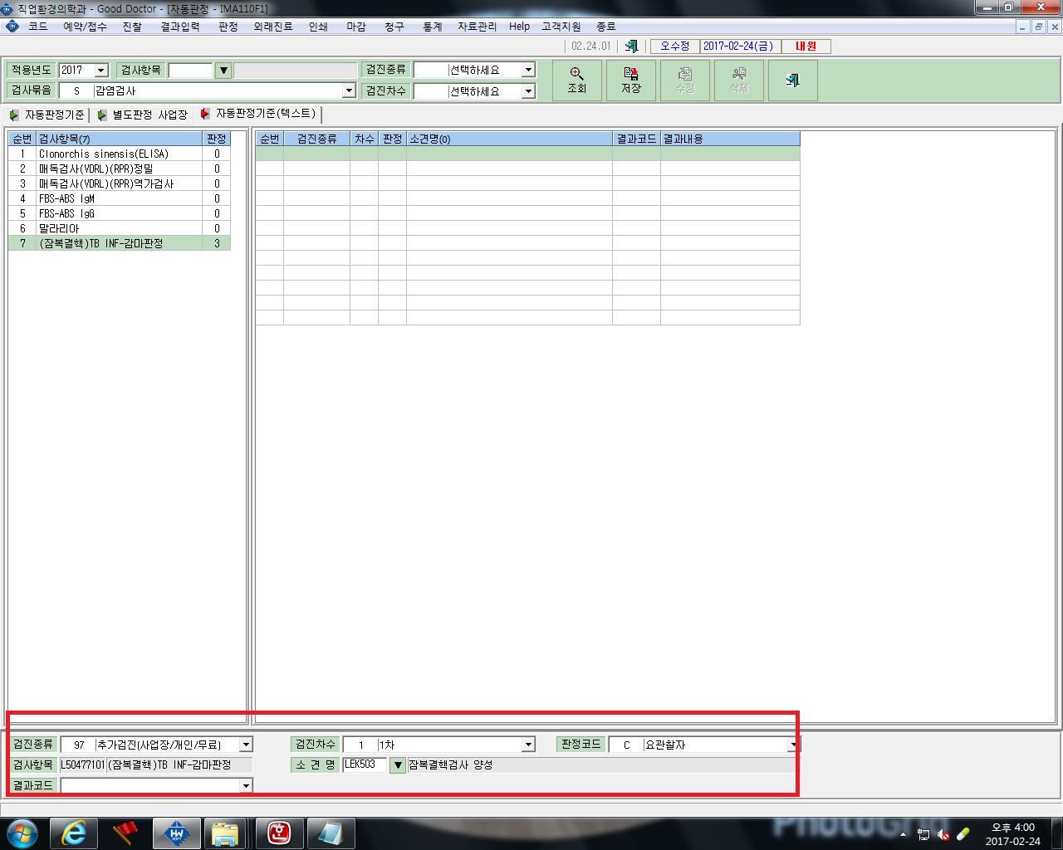Viewport: 1063px width, 850px height.
Task: Open the 검사묶음 감염검사 dropdown list
Action: click(349, 90)
